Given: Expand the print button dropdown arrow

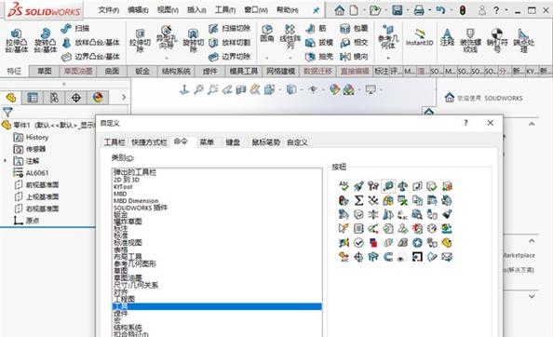Looking at the screenshot, I should 429,10.
